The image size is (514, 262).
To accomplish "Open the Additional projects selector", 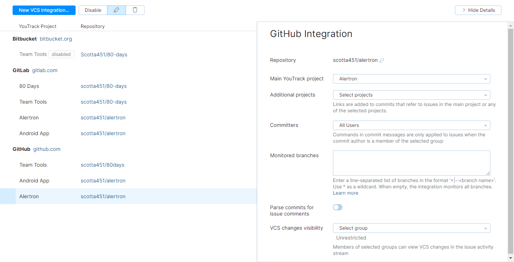I will click(411, 95).
